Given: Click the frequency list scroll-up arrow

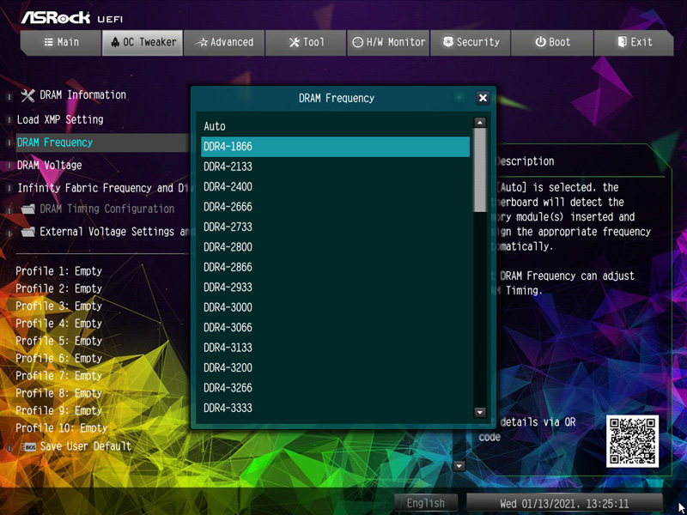Looking at the screenshot, I should [480, 123].
